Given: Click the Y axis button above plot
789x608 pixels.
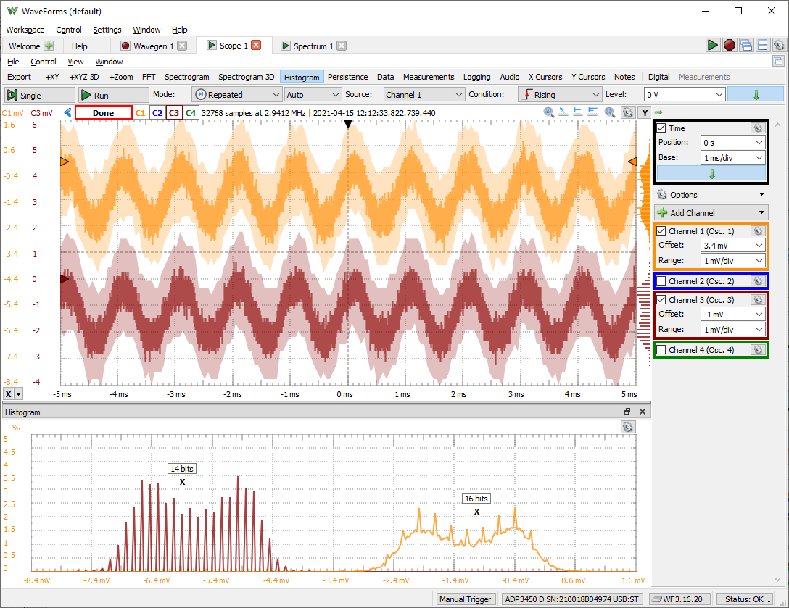Looking at the screenshot, I should click(644, 112).
